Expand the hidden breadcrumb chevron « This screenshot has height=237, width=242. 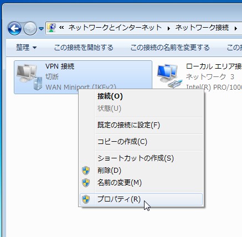61,28
